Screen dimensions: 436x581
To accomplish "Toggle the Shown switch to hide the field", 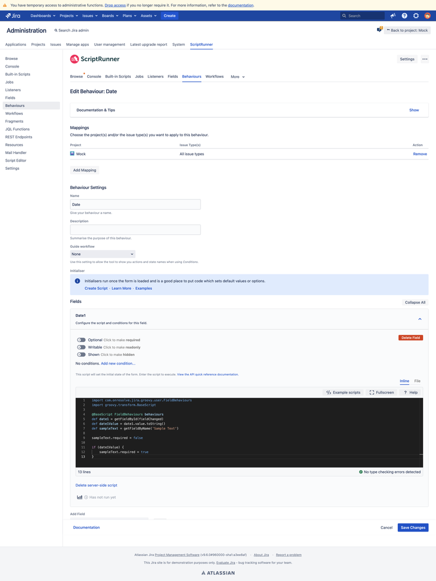I will point(81,354).
